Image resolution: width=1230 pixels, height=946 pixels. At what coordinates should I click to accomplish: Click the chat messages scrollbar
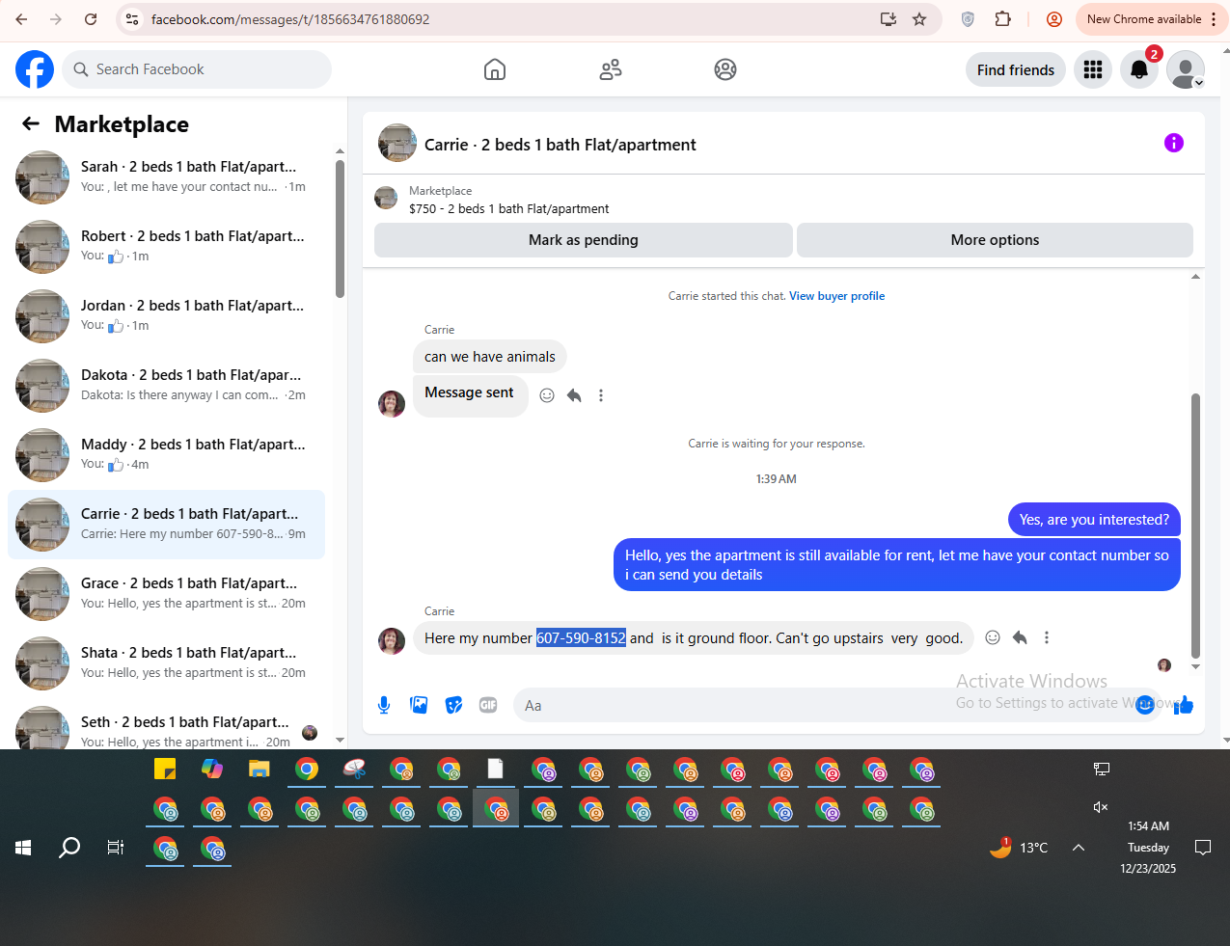click(1195, 526)
